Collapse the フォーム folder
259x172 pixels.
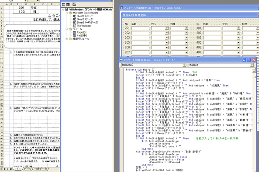tap(66, 29)
